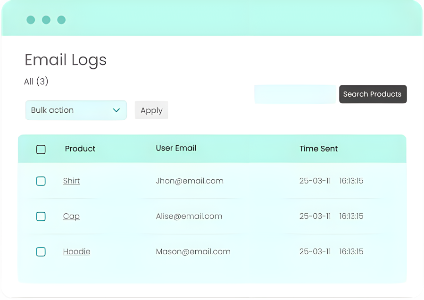Open the Cap product link
The width and height of the screenshot is (424, 300).
click(71, 217)
